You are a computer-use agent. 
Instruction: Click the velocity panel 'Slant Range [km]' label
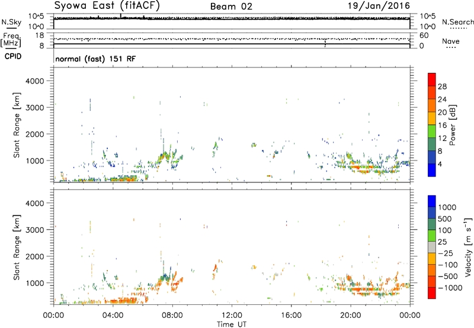(17, 247)
